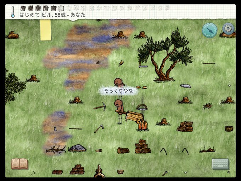Pick up the bow saw

[x=142, y=107]
